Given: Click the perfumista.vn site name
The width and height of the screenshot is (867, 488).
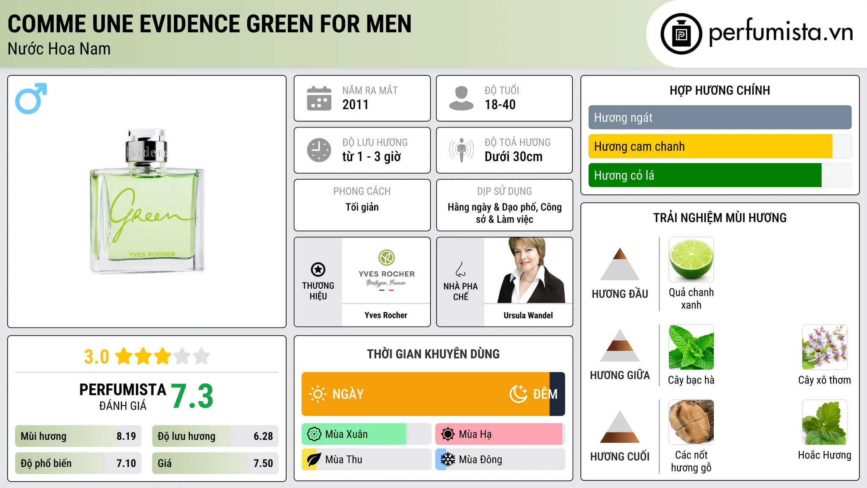Looking at the screenshot, I should click(781, 33).
